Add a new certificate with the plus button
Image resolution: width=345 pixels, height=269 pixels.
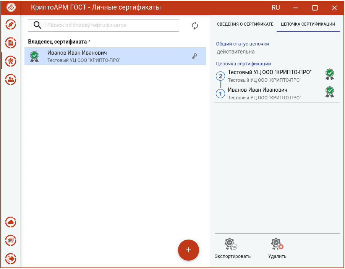[x=188, y=250]
